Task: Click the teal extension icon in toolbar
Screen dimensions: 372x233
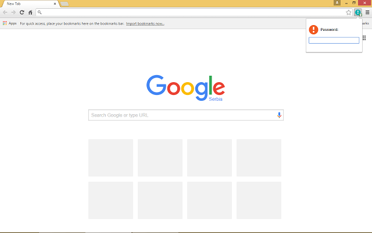Action: pos(358,12)
